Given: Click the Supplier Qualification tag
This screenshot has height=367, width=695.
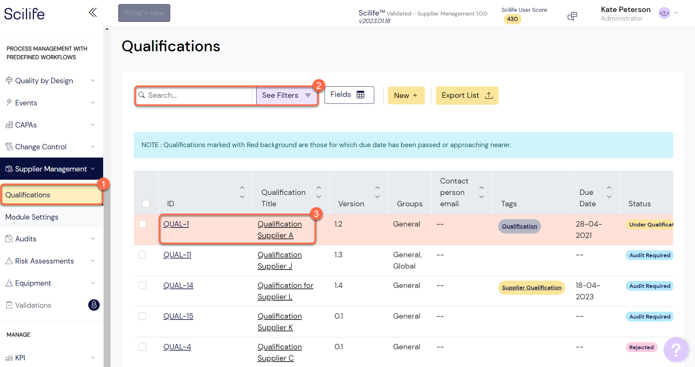Looking at the screenshot, I should pyautogui.click(x=531, y=288).
